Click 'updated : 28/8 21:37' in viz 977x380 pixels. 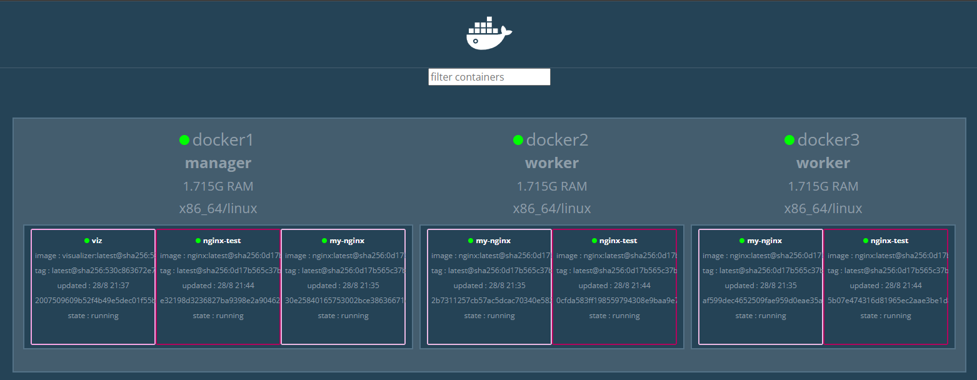pyautogui.click(x=93, y=286)
